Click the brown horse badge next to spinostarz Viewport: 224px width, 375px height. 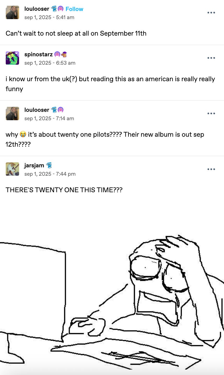coord(64,54)
